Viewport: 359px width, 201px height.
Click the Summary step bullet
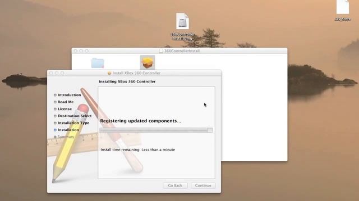point(55,137)
